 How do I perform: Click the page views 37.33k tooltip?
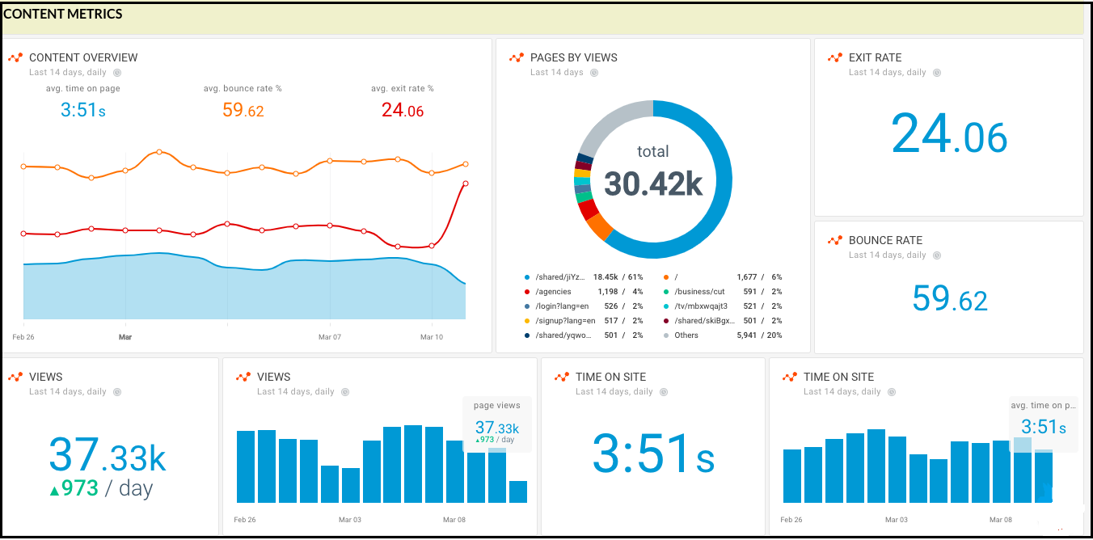[497, 424]
